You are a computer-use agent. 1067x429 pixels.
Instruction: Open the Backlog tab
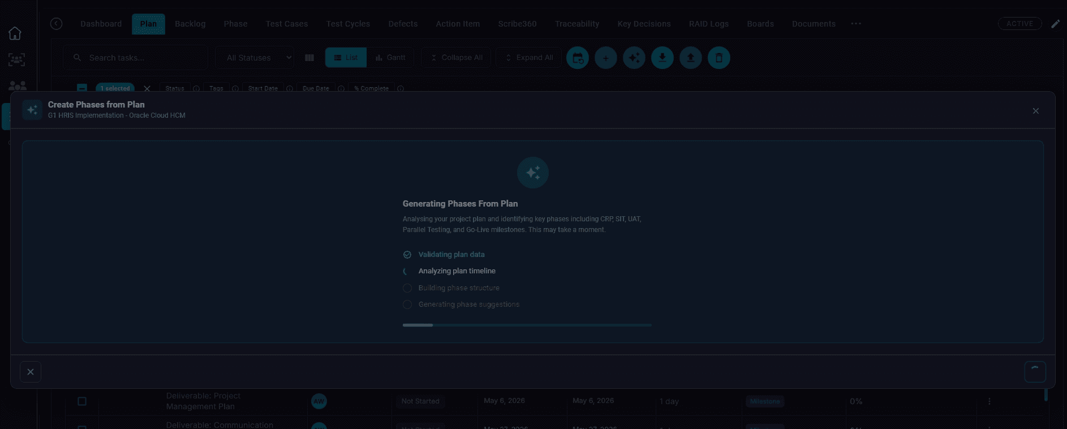[x=190, y=24]
